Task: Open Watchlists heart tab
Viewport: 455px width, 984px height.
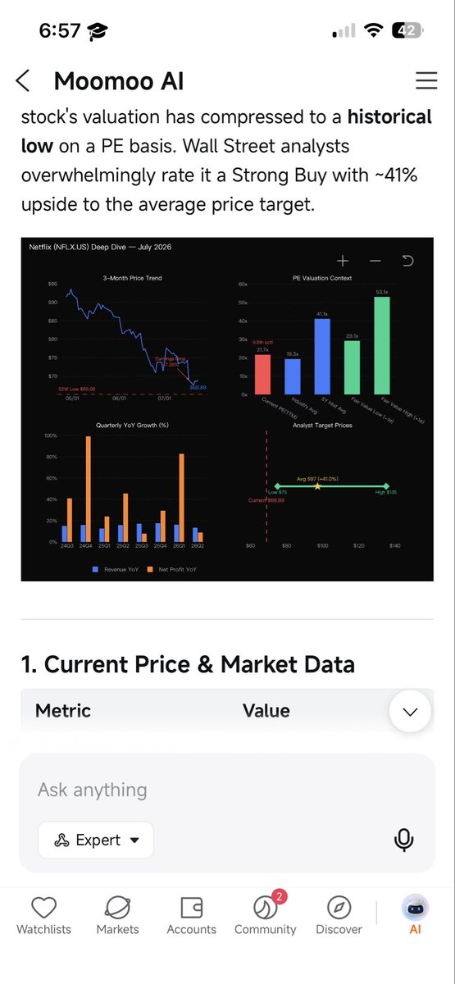Action: pos(43,915)
